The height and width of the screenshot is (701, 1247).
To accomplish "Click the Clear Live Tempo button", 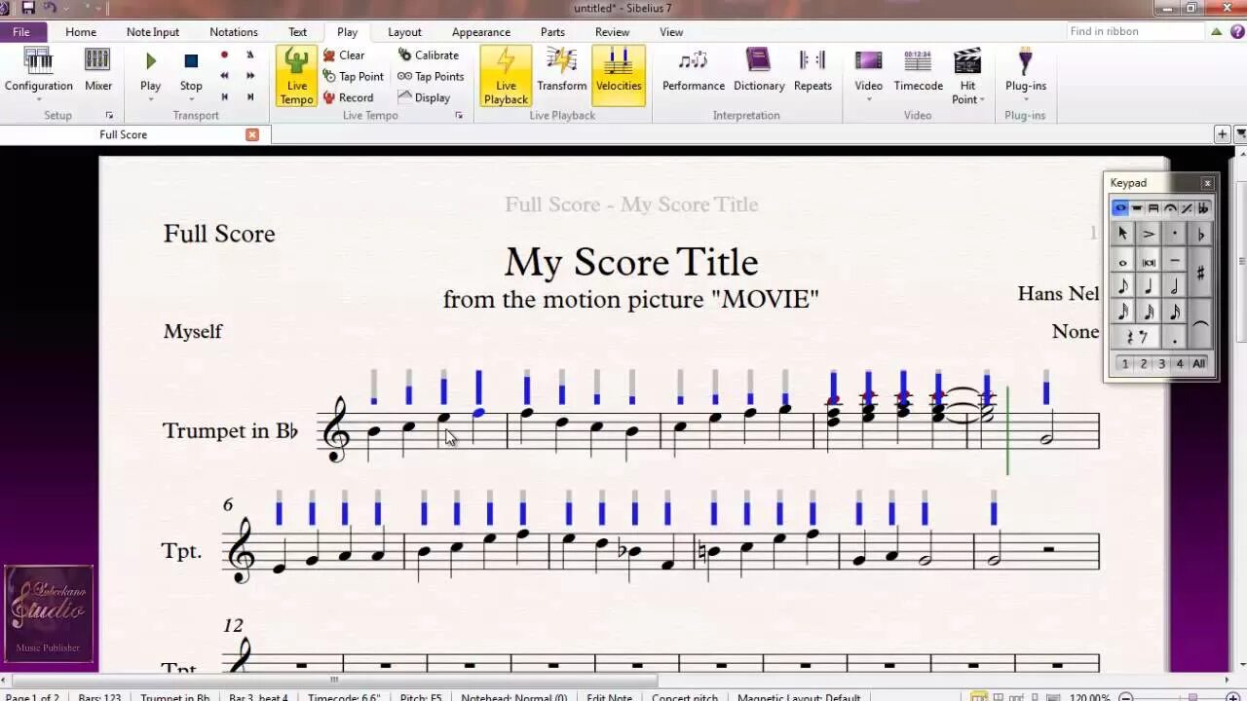I will click(x=344, y=55).
